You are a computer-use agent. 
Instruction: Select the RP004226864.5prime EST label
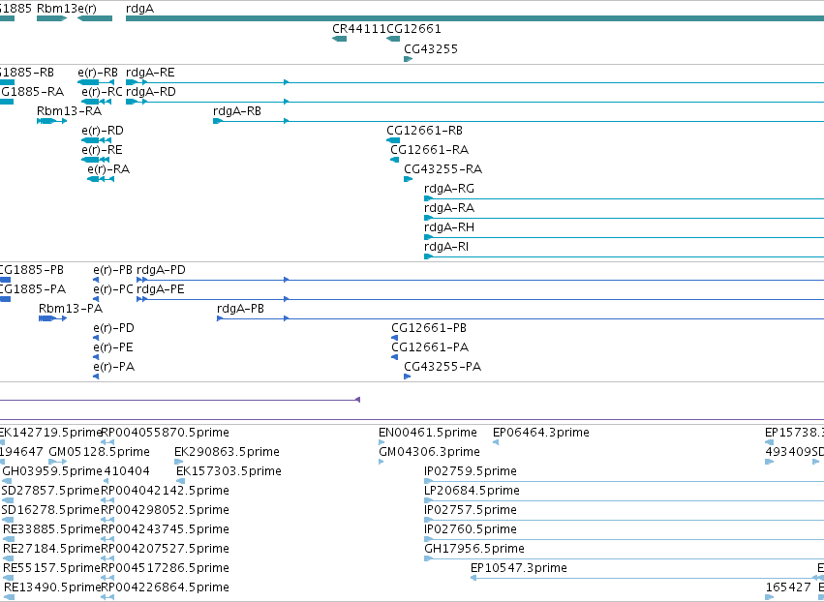pyautogui.click(x=165, y=587)
